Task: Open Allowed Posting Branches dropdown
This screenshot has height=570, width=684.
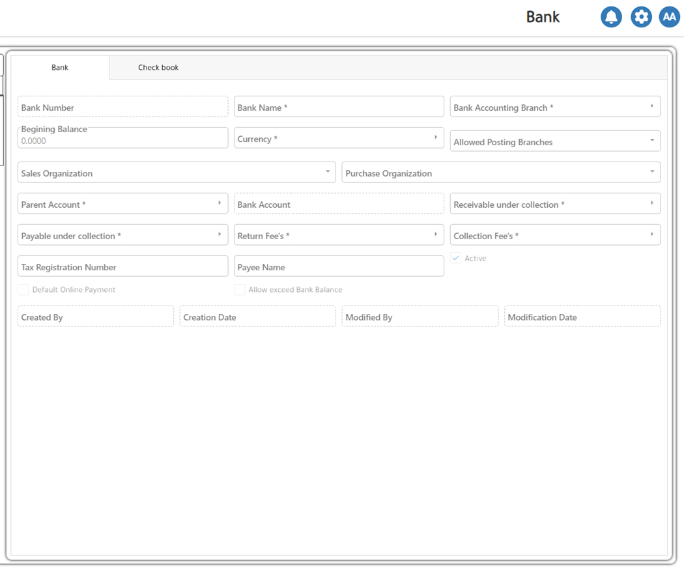Action: pyautogui.click(x=652, y=141)
